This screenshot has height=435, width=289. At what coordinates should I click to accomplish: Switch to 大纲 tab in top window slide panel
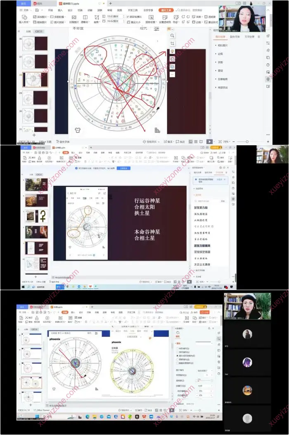tap(28, 31)
